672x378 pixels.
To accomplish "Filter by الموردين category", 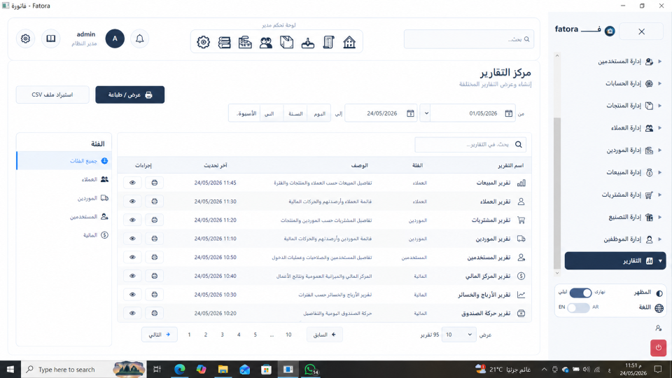I will coord(64,198).
